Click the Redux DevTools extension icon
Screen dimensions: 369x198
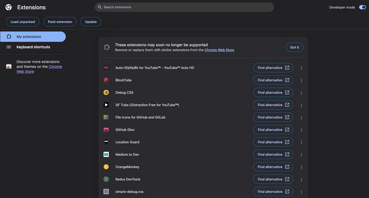click(x=106, y=179)
